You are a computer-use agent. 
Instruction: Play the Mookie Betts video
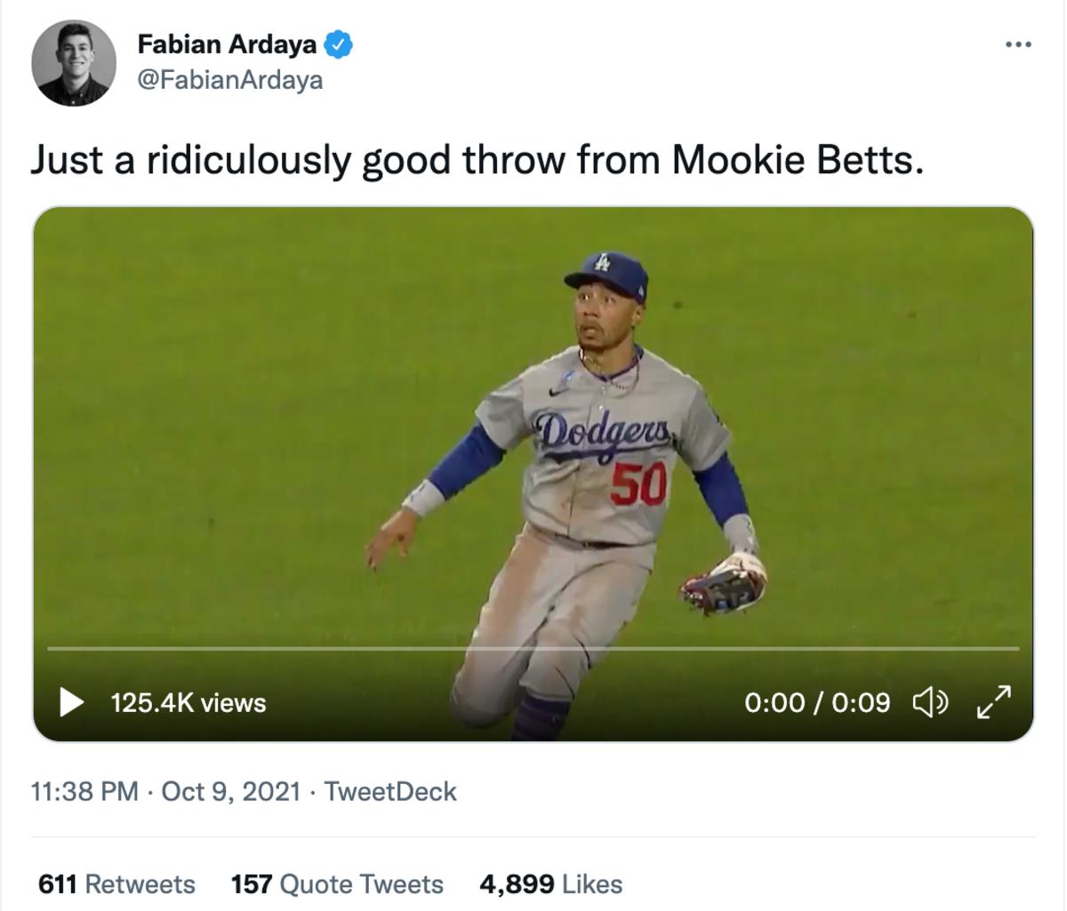(70, 702)
